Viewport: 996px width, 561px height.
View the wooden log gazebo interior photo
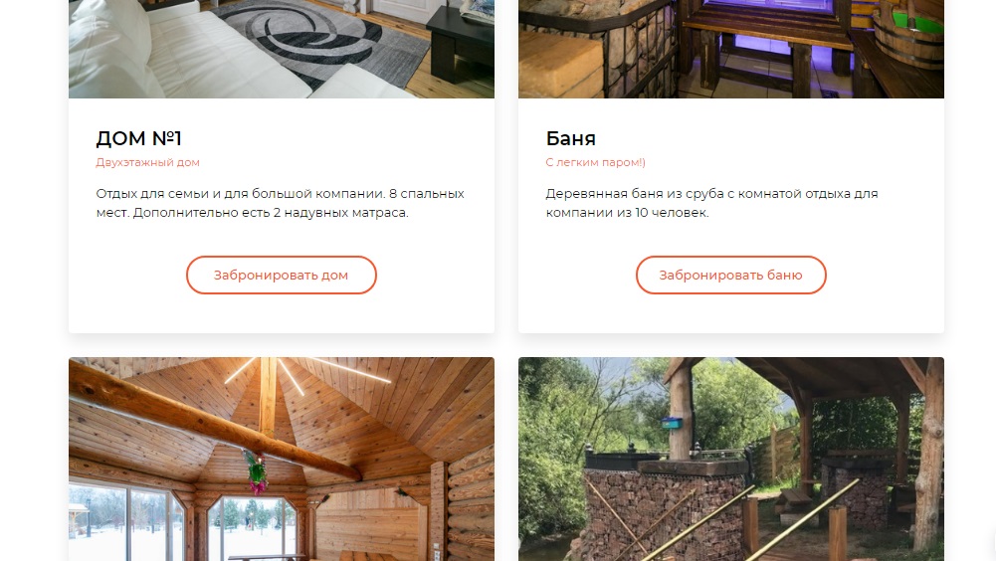pyautogui.click(x=282, y=459)
